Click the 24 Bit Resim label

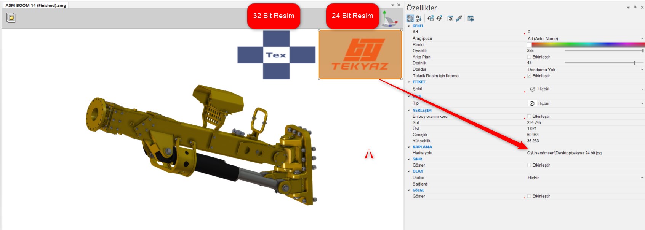pyautogui.click(x=352, y=16)
